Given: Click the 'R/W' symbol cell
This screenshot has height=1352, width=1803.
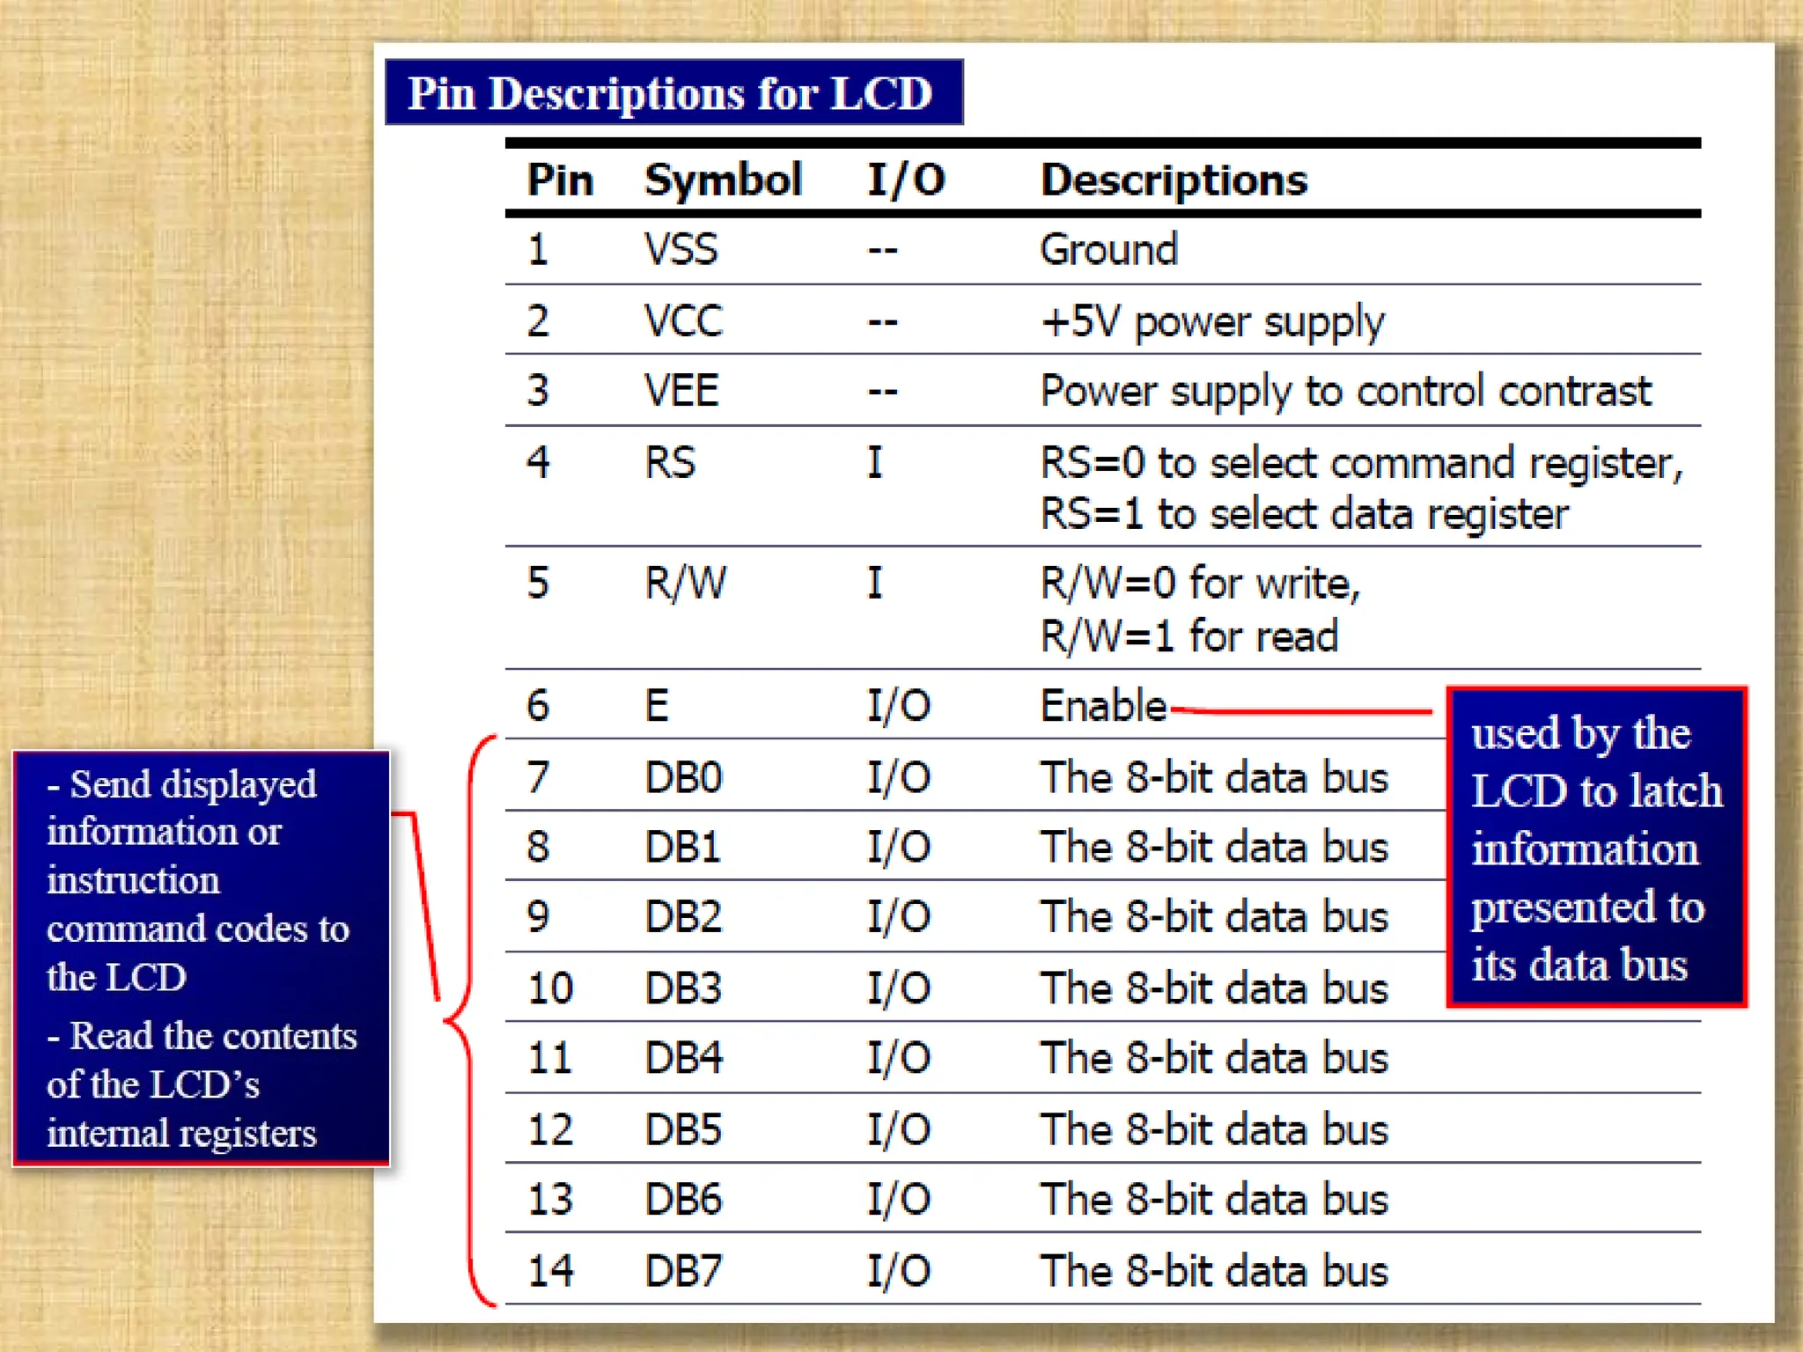Looking at the screenshot, I should 685,583.
